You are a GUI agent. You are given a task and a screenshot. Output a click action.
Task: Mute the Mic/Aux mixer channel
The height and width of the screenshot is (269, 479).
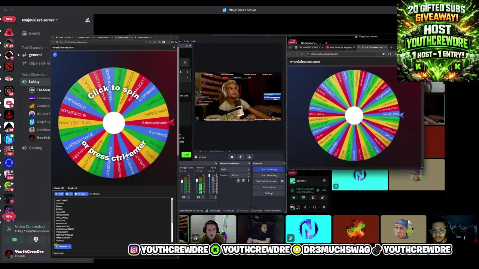coord(198,197)
